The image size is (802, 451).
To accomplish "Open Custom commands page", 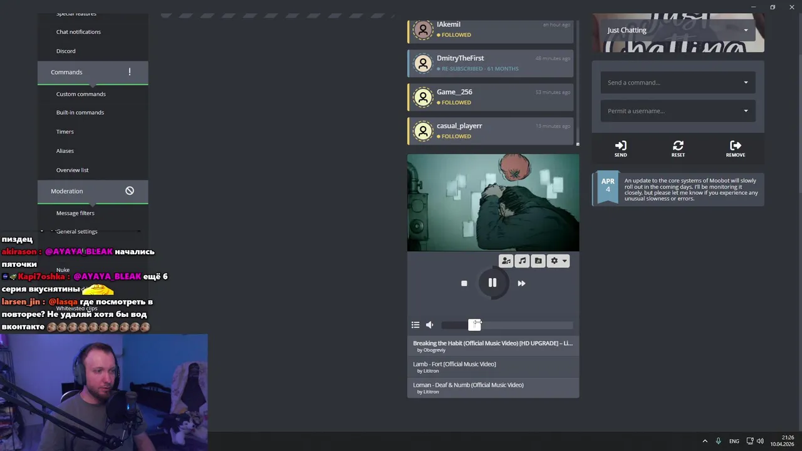I will 81,94.
